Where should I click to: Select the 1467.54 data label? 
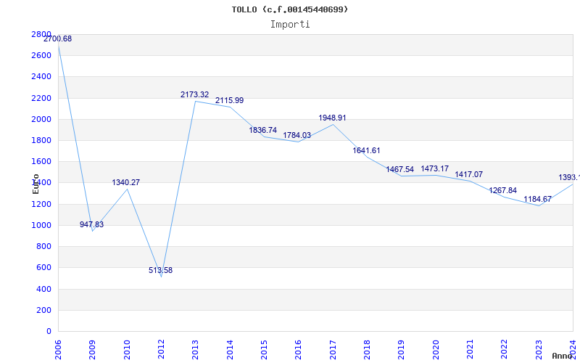click(x=400, y=169)
